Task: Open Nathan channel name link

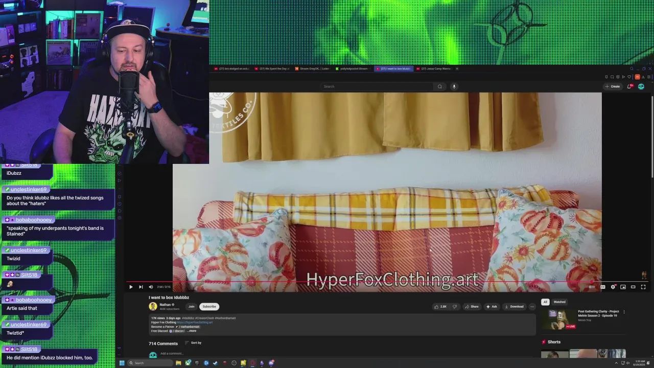Action: pos(165,305)
